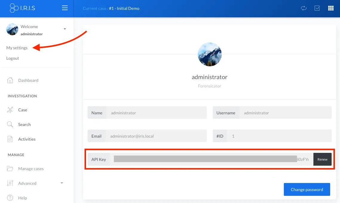Click the Manage cases folder icon

pos(10,169)
